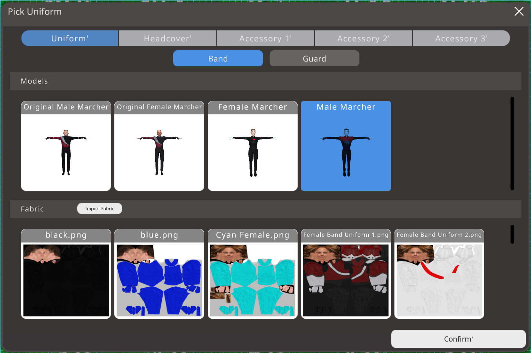This screenshot has height=353, width=531.
Task: Click the Models list scrollbar
Action: tap(512, 143)
